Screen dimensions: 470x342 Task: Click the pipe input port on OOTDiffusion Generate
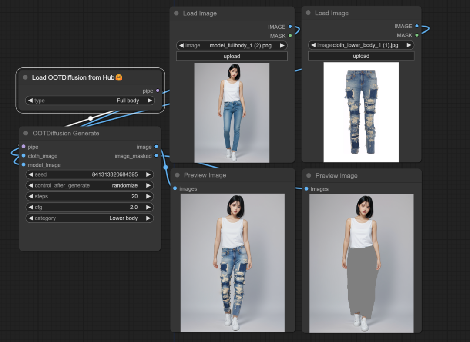[x=23, y=147]
